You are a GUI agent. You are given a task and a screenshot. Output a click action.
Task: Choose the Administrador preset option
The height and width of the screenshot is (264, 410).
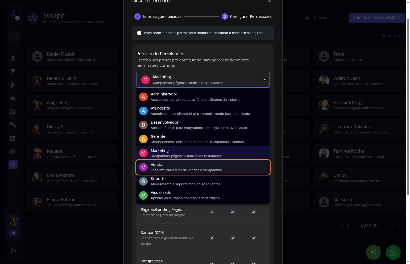203,97
